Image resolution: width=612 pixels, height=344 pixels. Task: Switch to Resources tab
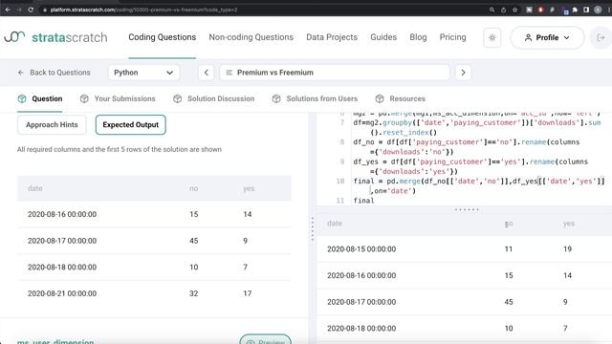[400, 98]
